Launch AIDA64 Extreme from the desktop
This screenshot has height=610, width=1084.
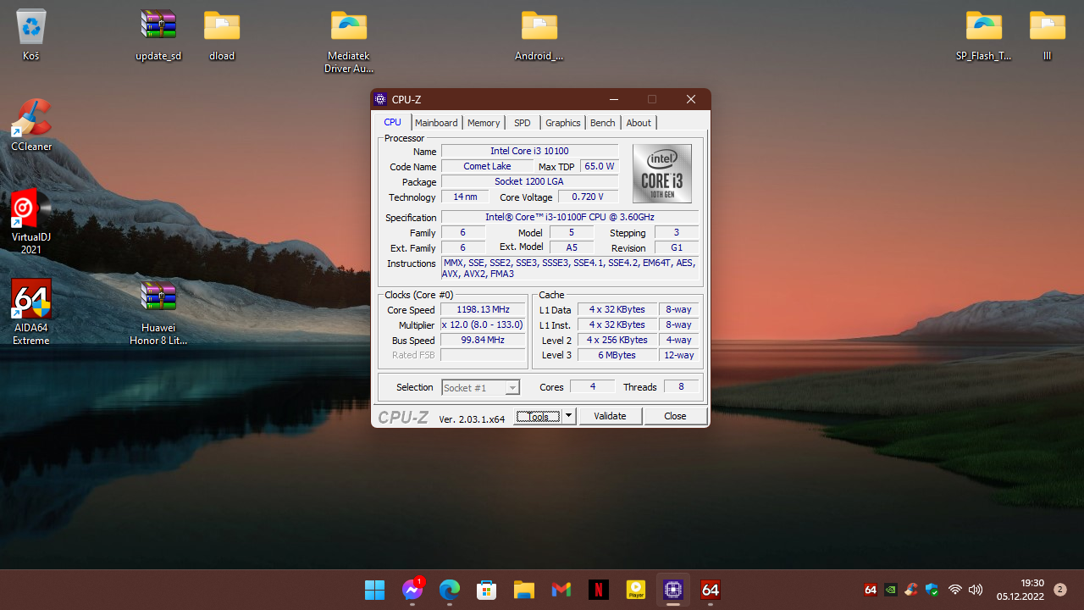tap(31, 300)
